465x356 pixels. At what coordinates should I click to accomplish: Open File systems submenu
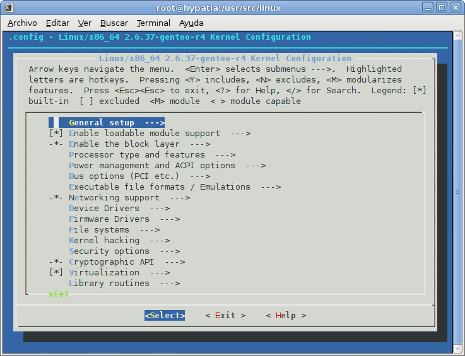coord(114,230)
